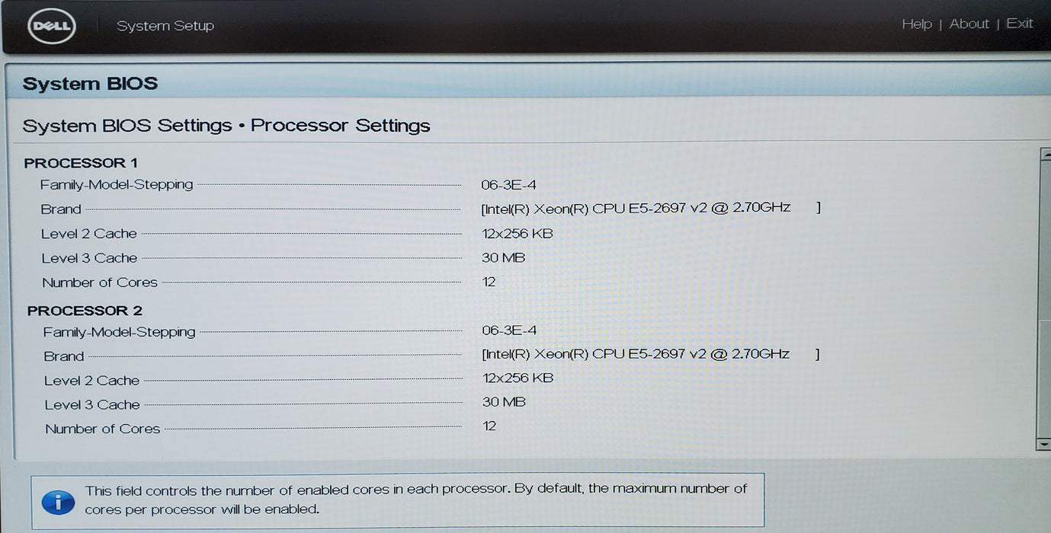Open the About link
Viewport: 1051px width, 533px height.
[969, 24]
